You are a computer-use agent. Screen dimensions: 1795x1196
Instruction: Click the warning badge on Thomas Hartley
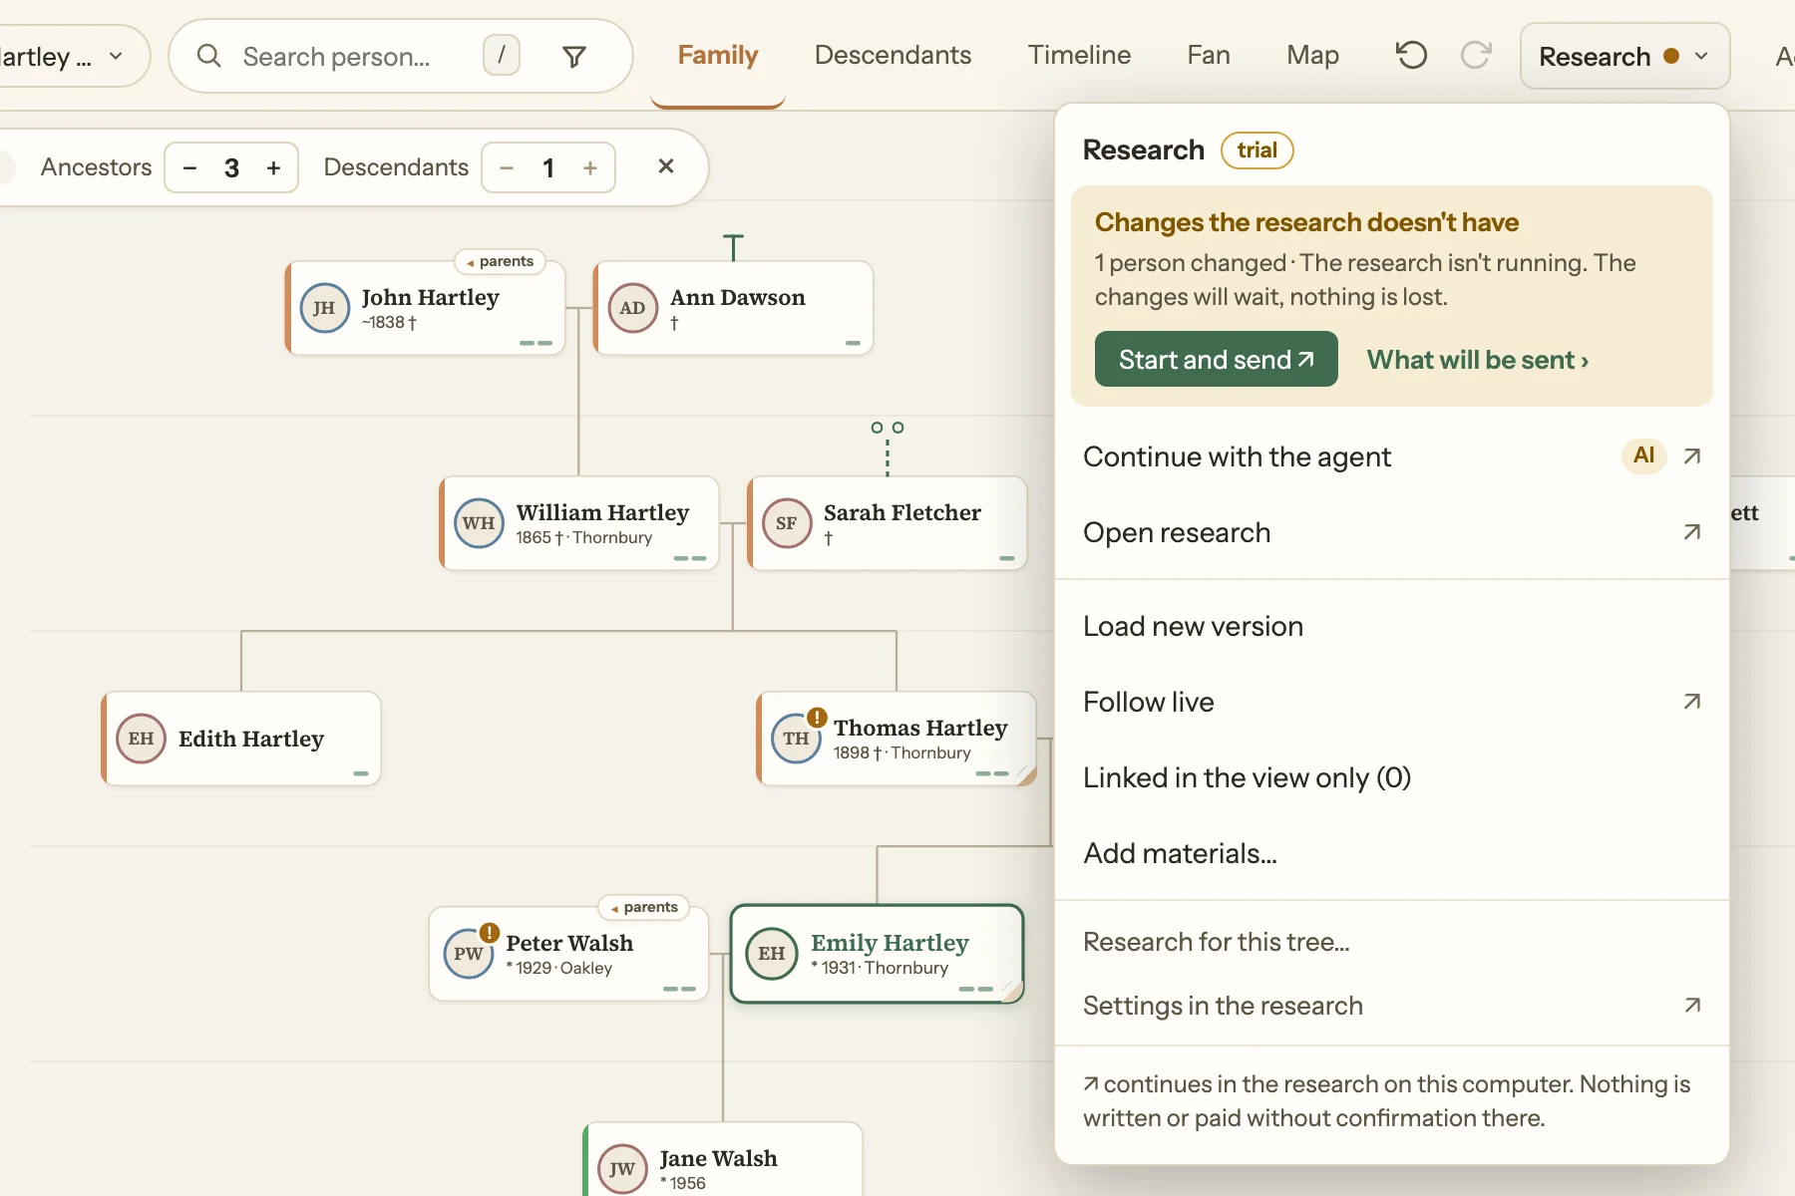pos(817,718)
